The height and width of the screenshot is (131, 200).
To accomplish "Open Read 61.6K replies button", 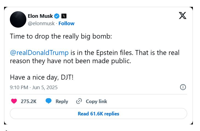I will coord(98,113).
